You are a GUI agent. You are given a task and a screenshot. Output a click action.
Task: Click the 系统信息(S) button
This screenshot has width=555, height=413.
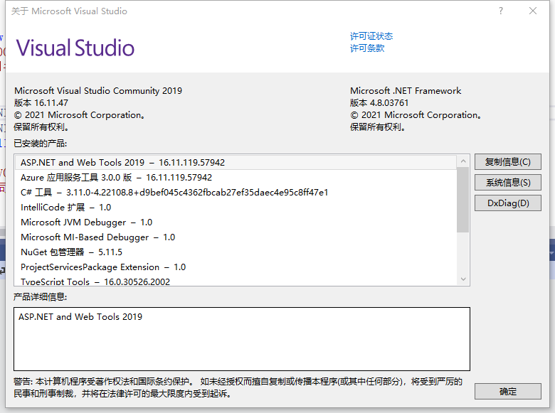[507, 183]
